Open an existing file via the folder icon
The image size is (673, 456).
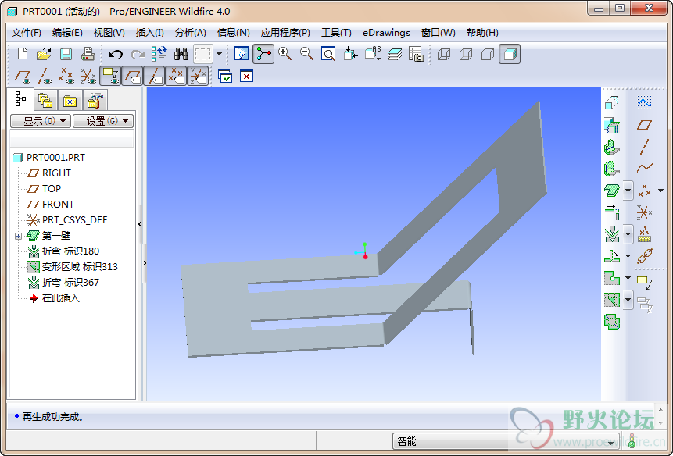point(44,55)
